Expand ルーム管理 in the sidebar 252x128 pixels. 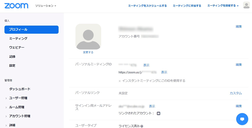coord(17,107)
